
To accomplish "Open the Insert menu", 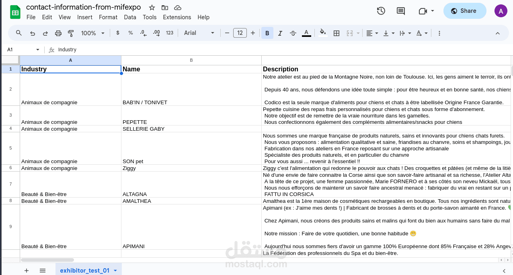I will (85, 17).
